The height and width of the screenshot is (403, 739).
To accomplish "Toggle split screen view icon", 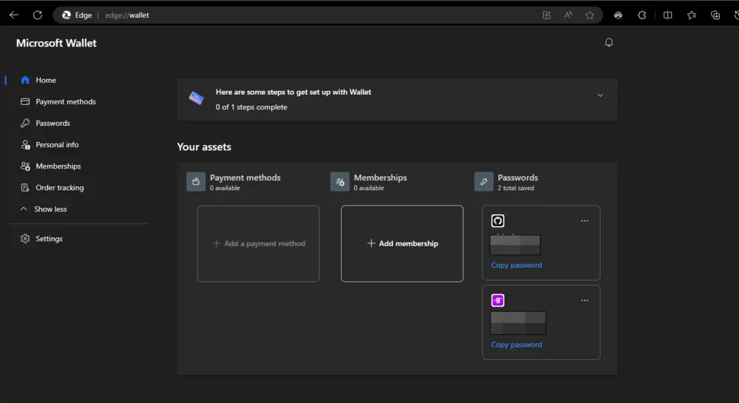I will [668, 15].
